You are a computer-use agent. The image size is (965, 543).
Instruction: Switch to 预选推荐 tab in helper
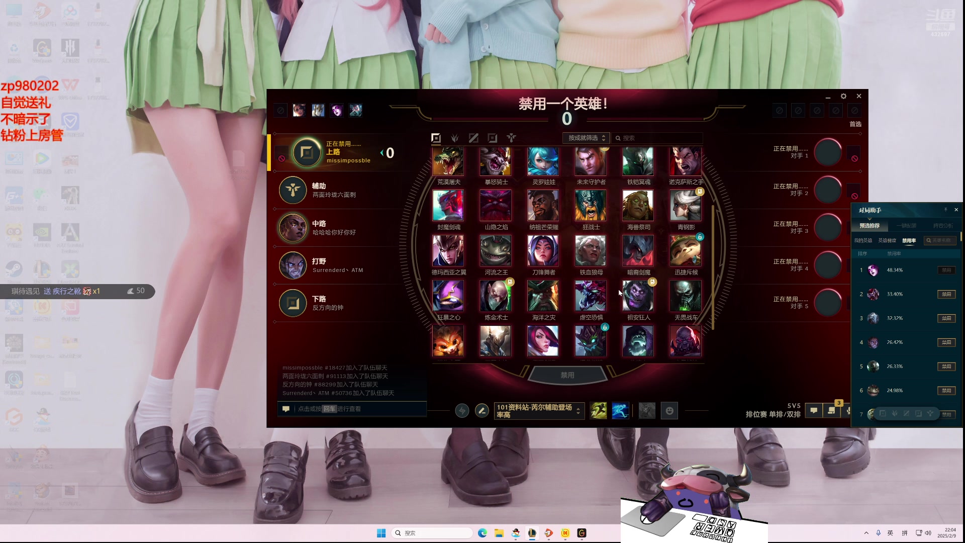click(870, 226)
